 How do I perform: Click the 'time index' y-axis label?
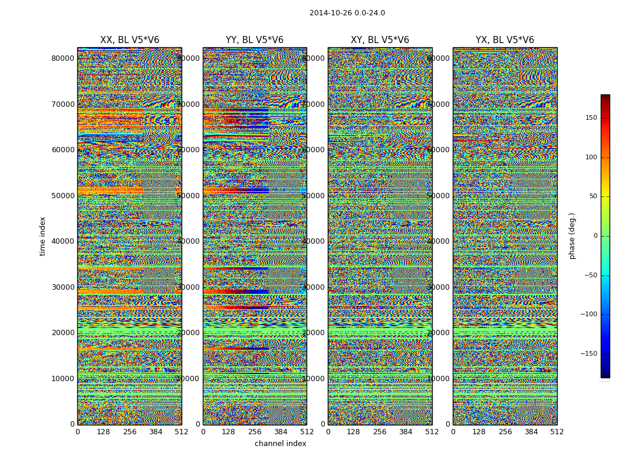tap(42, 236)
